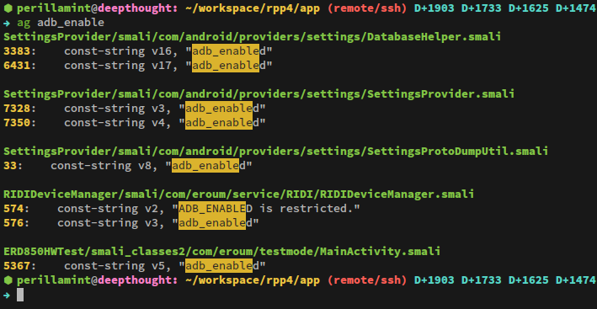Screen dimensions: 597x309
Task: Click line number 6431
Action: 17,66
